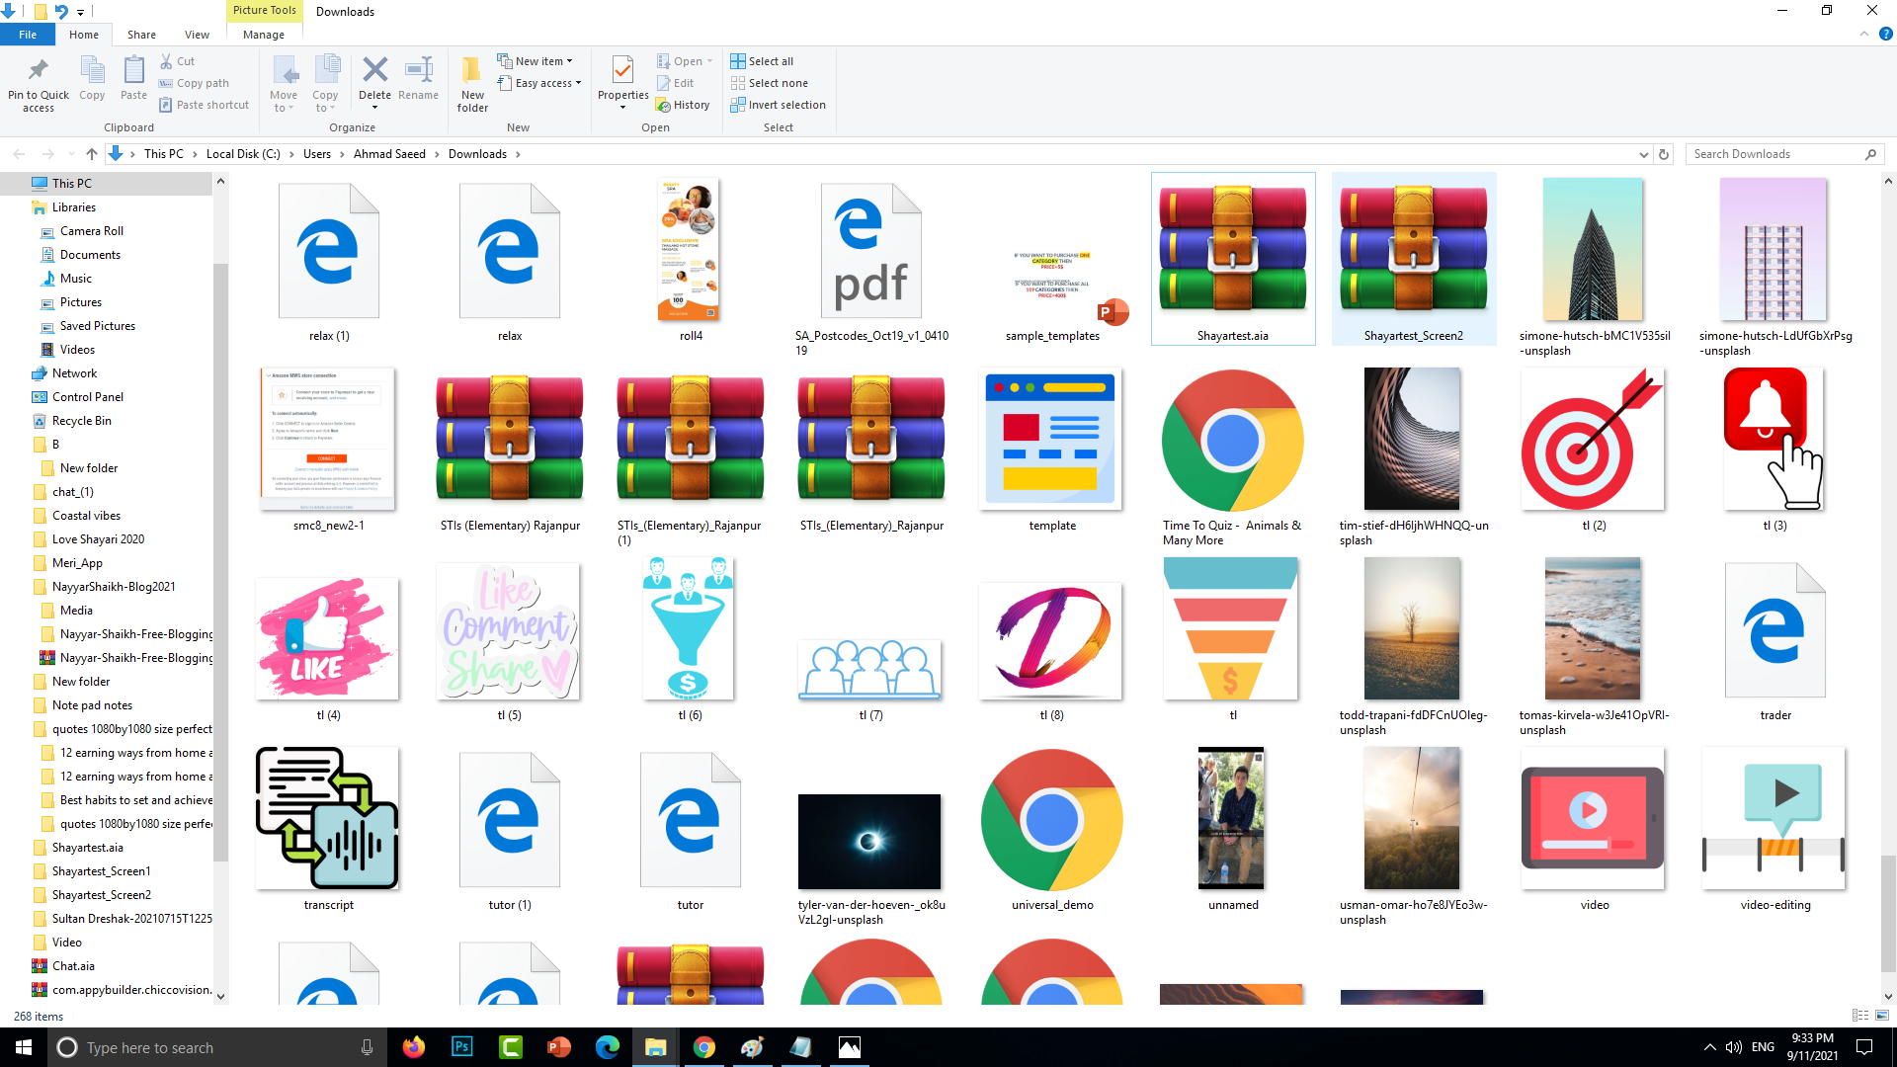Open the New item dropdown

[535, 61]
